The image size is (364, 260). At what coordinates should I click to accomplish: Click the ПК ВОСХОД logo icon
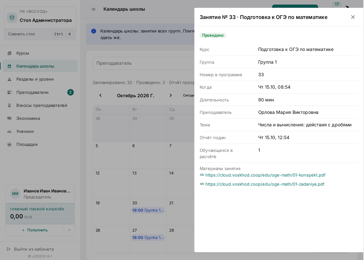[12, 17]
